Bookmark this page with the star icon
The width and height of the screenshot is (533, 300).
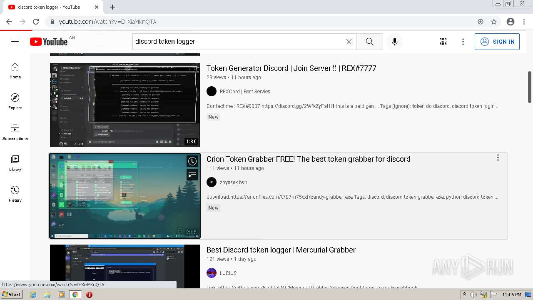click(494, 22)
